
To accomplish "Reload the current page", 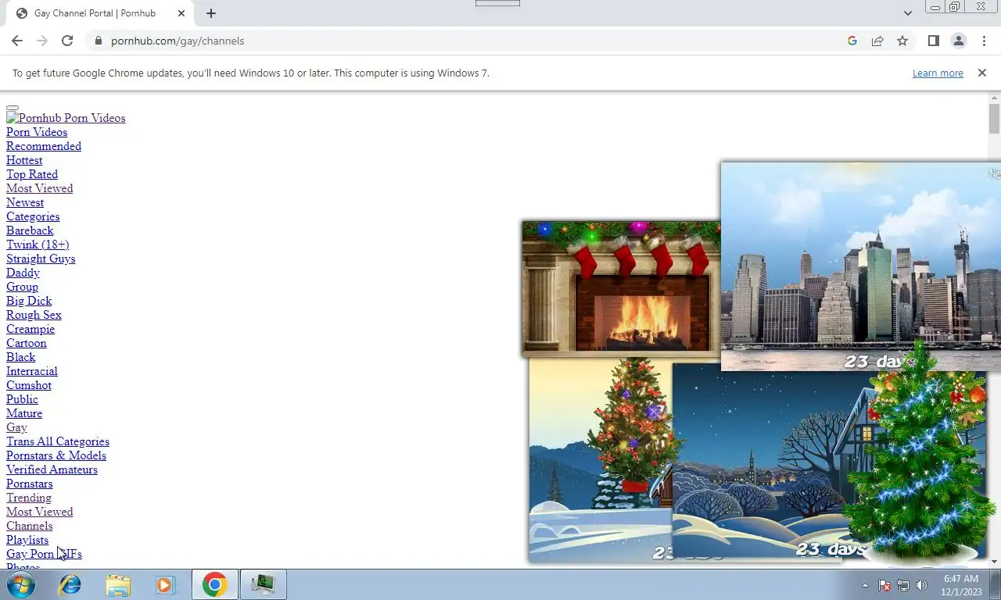I will pyautogui.click(x=67, y=41).
